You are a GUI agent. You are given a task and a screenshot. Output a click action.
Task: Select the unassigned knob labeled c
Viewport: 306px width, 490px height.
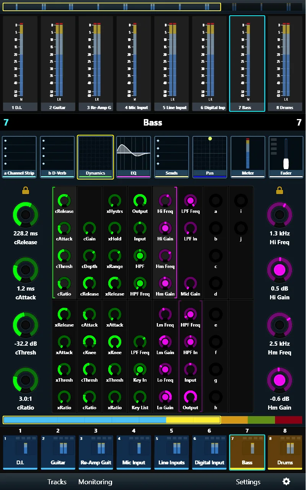coord(216,256)
